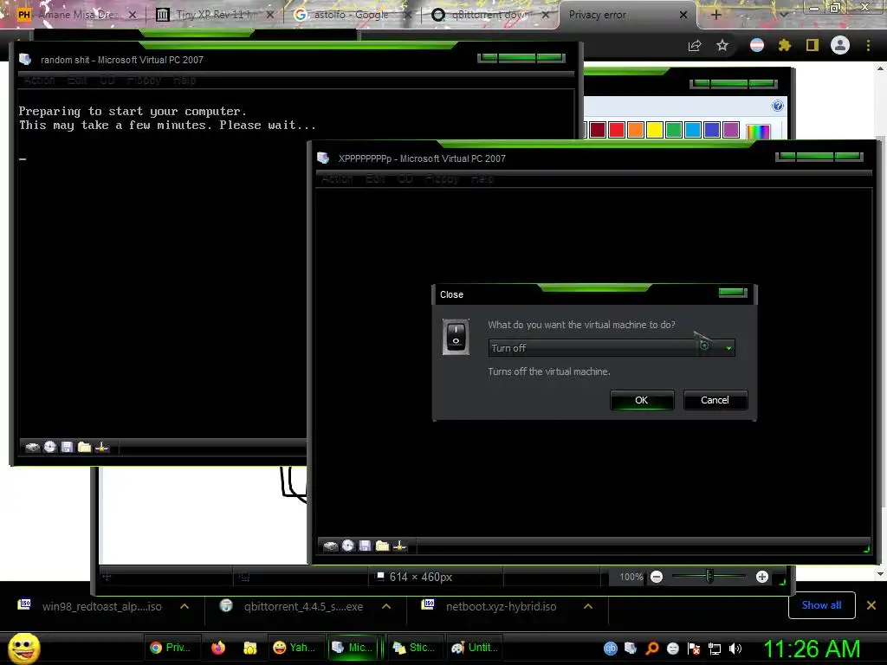The width and height of the screenshot is (887, 665).
Task: Click the red-X flag tray icon
Action: coord(694,649)
